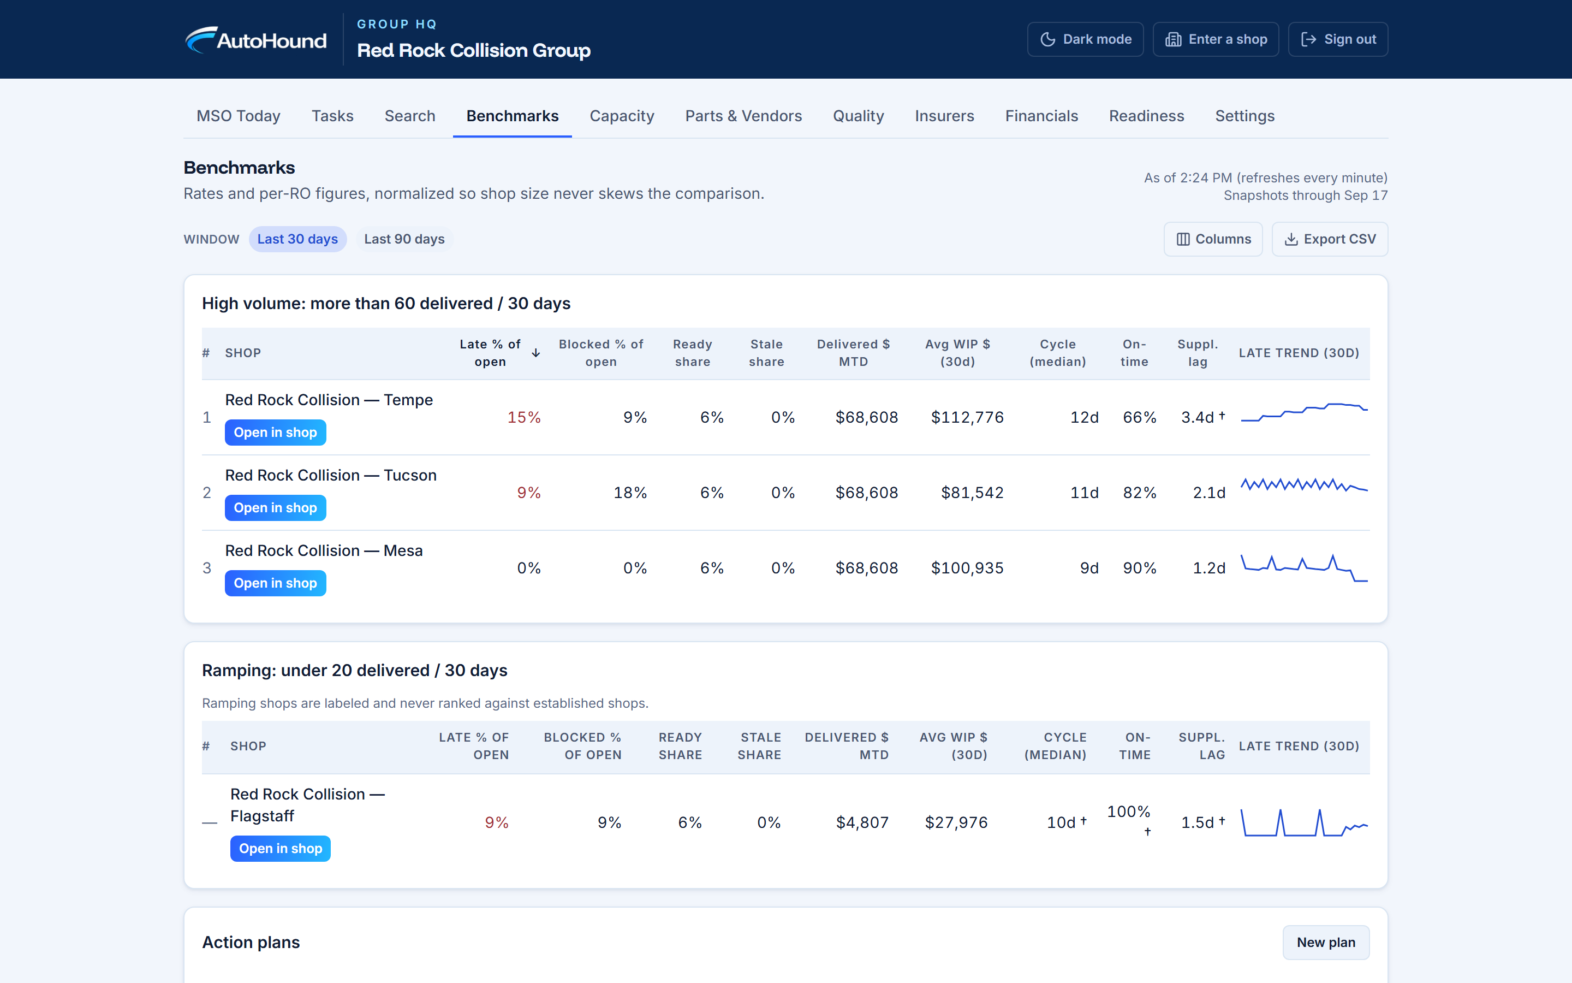The image size is (1572, 983).
Task: Sort by Ready share in High volume table
Action: pos(693,353)
